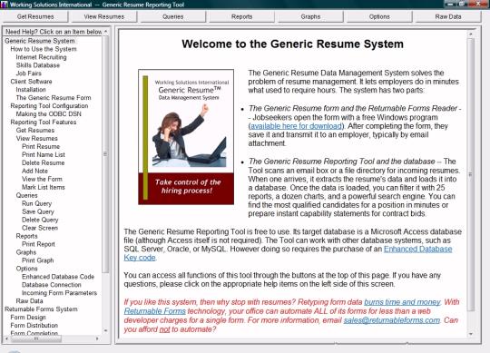Open 'Skills Database' help item
This screenshot has width=490, height=353.
click(38, 65)
